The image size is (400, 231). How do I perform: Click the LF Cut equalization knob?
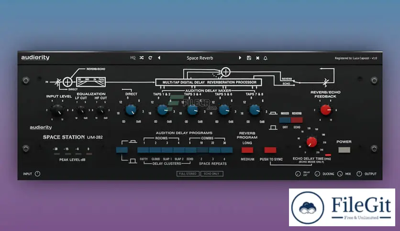pos(81,110)
